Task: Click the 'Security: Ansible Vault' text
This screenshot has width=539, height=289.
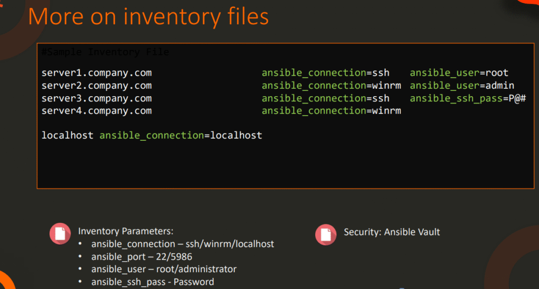Action: tap(392, 232)
